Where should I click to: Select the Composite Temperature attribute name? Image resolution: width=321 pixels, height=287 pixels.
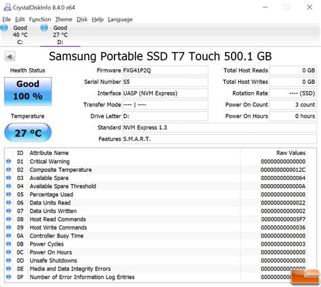(x=61, y=170)
